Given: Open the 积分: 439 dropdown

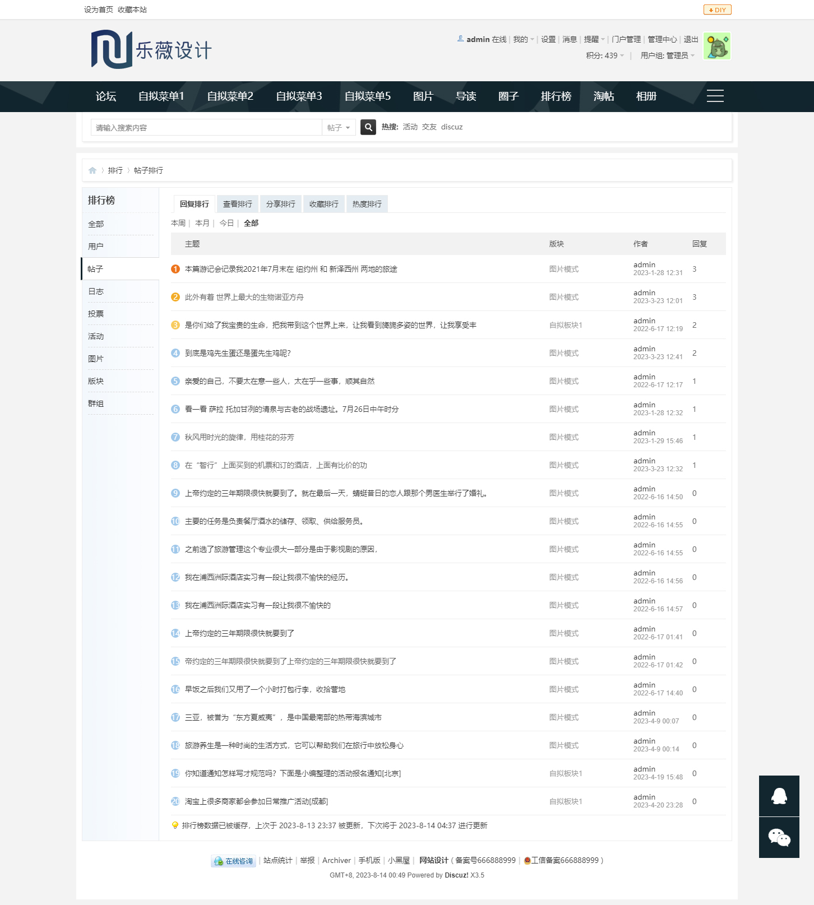Looking at the screenshot, I should (x=605, y=55).
